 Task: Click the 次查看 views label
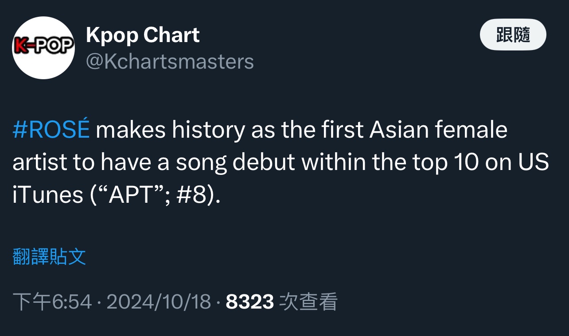(308, 302)
